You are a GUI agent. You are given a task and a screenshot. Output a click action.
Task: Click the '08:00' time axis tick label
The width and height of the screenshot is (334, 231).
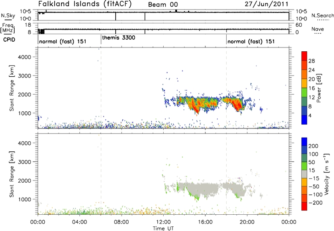click(x=121, y=222)
